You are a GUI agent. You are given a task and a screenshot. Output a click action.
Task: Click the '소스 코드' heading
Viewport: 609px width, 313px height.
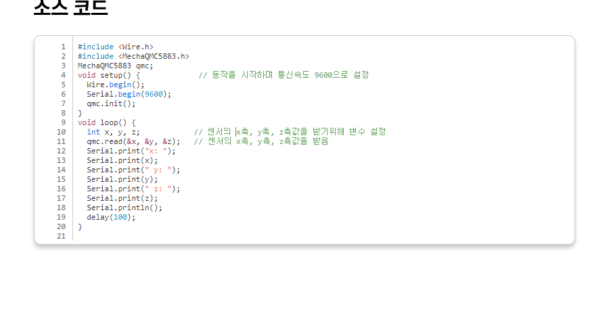[70, 7]
